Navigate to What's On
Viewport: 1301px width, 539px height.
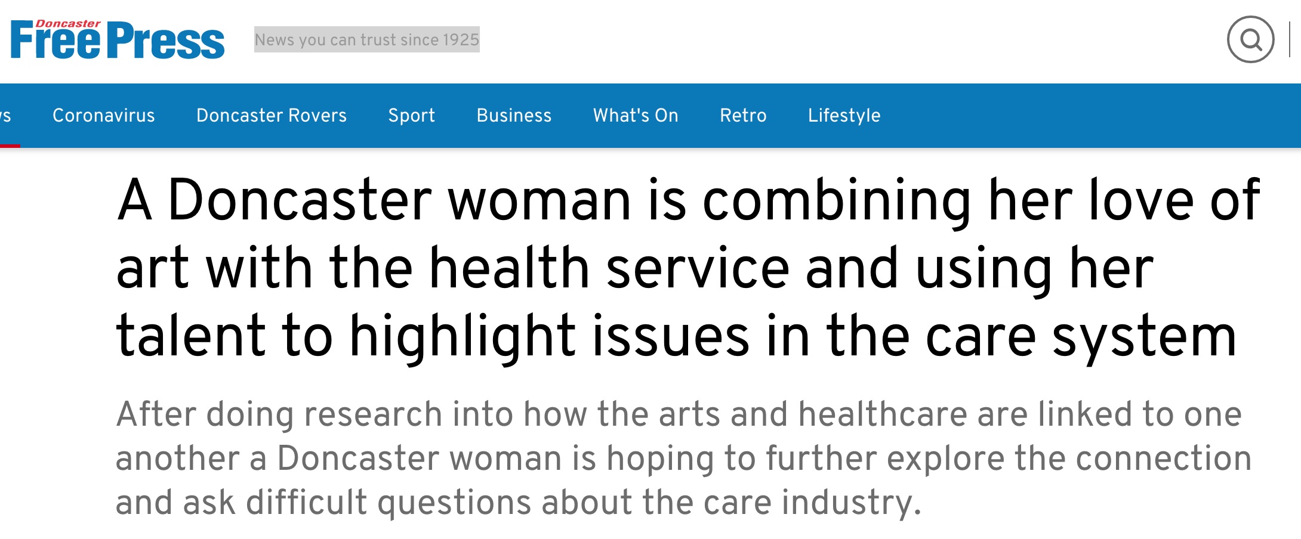(636, 115)
